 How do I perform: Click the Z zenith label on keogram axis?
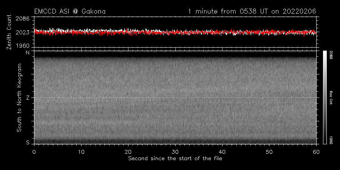coord(28,97)
